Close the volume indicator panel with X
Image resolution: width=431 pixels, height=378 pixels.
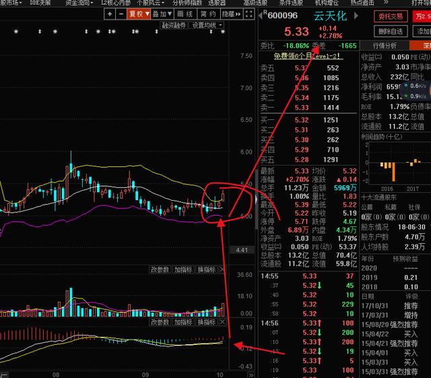point(223,270)
